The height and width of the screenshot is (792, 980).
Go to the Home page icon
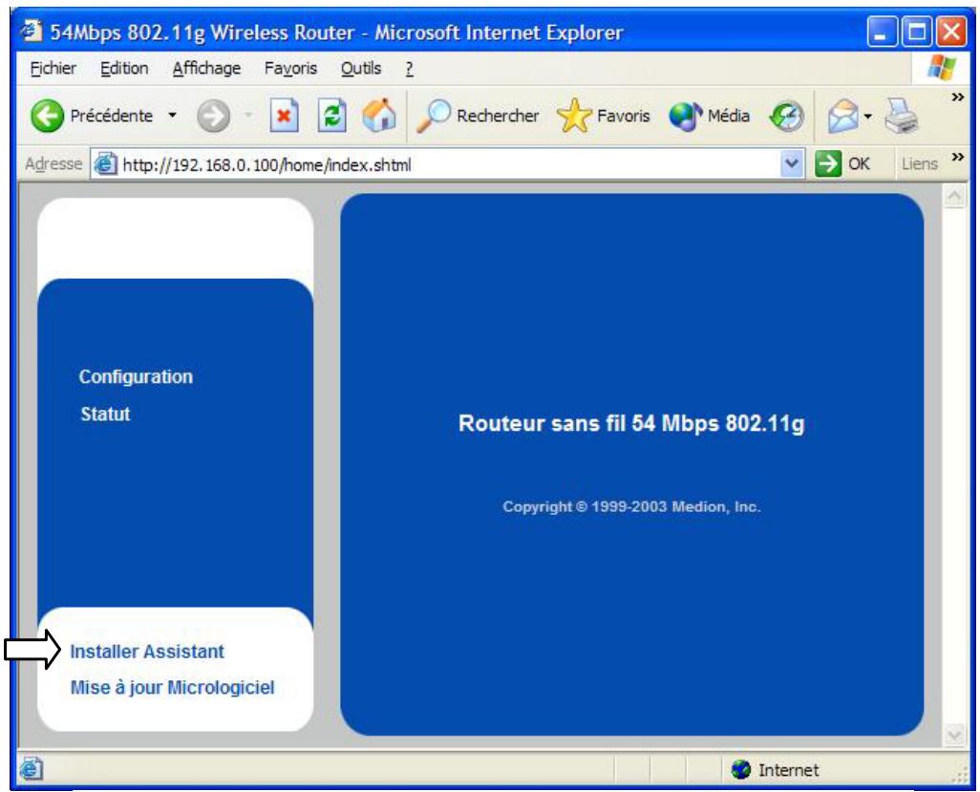click(379, 116)
